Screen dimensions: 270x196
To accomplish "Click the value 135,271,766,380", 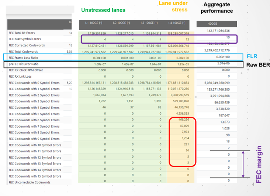I will pos(218,89).
